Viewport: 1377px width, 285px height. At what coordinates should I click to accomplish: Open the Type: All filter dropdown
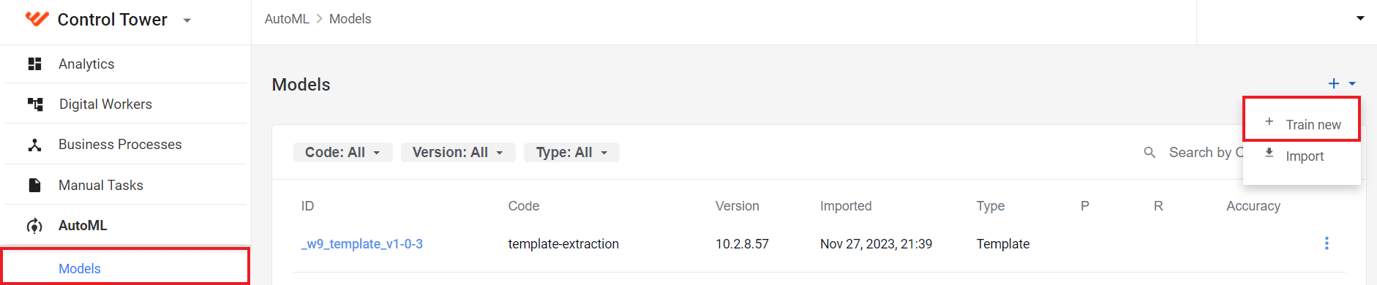571,152
